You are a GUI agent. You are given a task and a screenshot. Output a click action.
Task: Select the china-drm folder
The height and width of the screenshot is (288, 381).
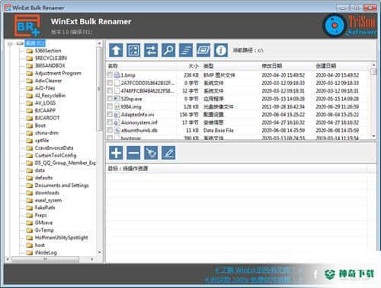coord(46,133)
